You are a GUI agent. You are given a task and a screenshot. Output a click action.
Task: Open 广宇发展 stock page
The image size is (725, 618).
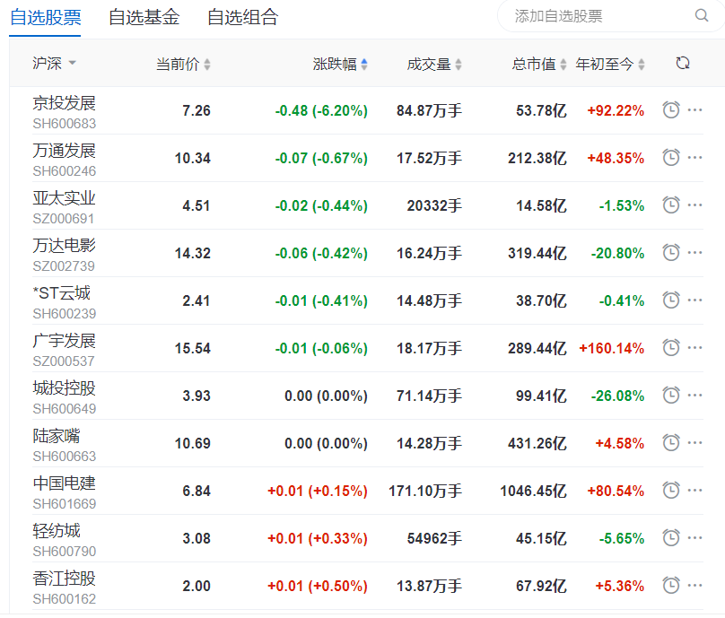(x=64, y=340)
